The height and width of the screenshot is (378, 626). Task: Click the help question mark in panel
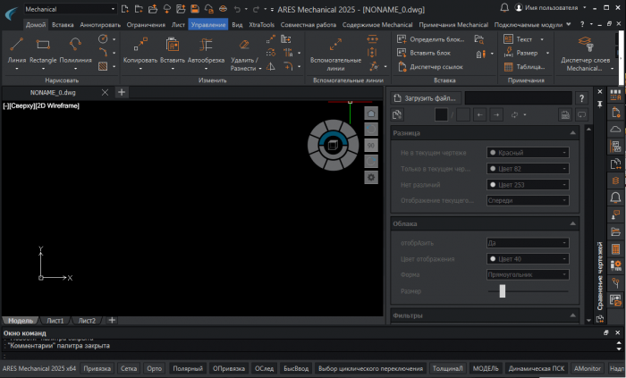pos(582,97)
